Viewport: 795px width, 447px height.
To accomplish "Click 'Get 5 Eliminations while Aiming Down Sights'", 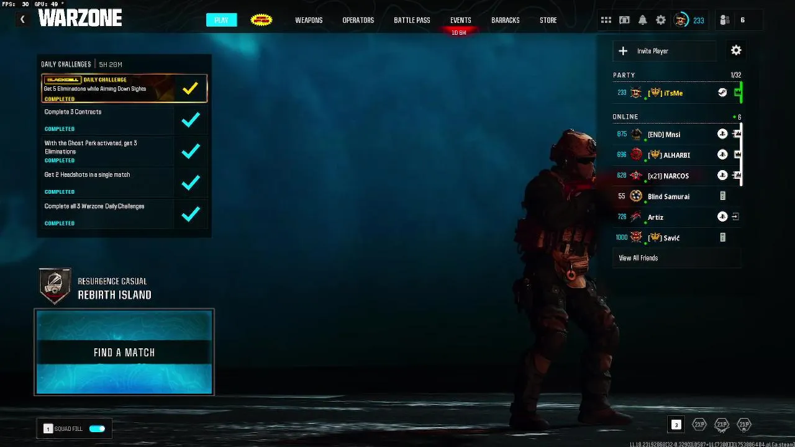I will point(95,89).
